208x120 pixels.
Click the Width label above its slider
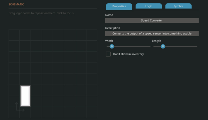[x=109, y=41]
